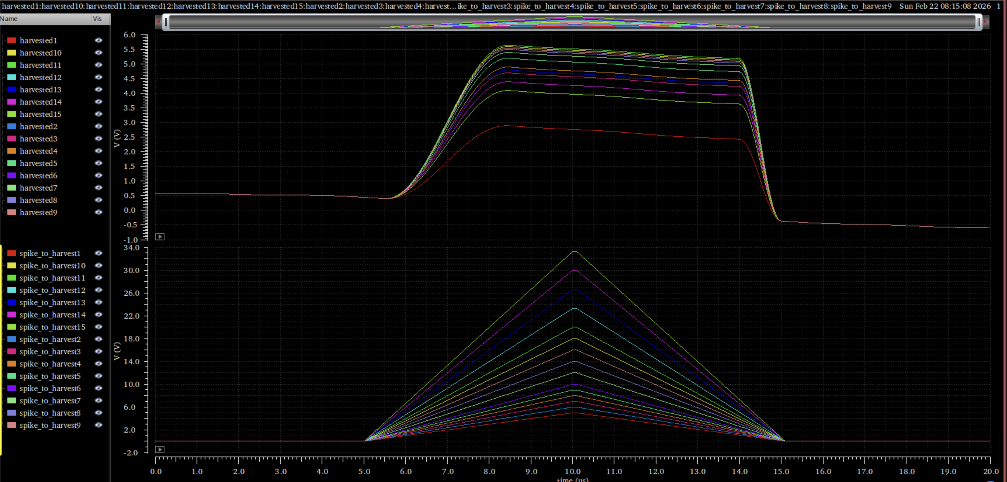1007x482 pixels.
Task: Click the overview waveform scrollbar thumbnail
Action: (x=572, y=22)
